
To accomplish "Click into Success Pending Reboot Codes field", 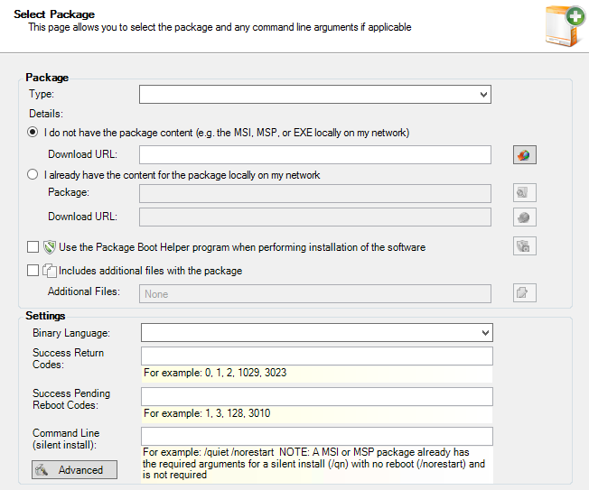I will 316,397.
